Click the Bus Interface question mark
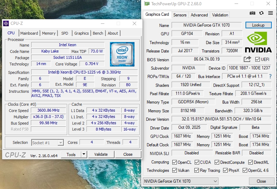This screenshot has width=277, height=189. tap(270, 76)
